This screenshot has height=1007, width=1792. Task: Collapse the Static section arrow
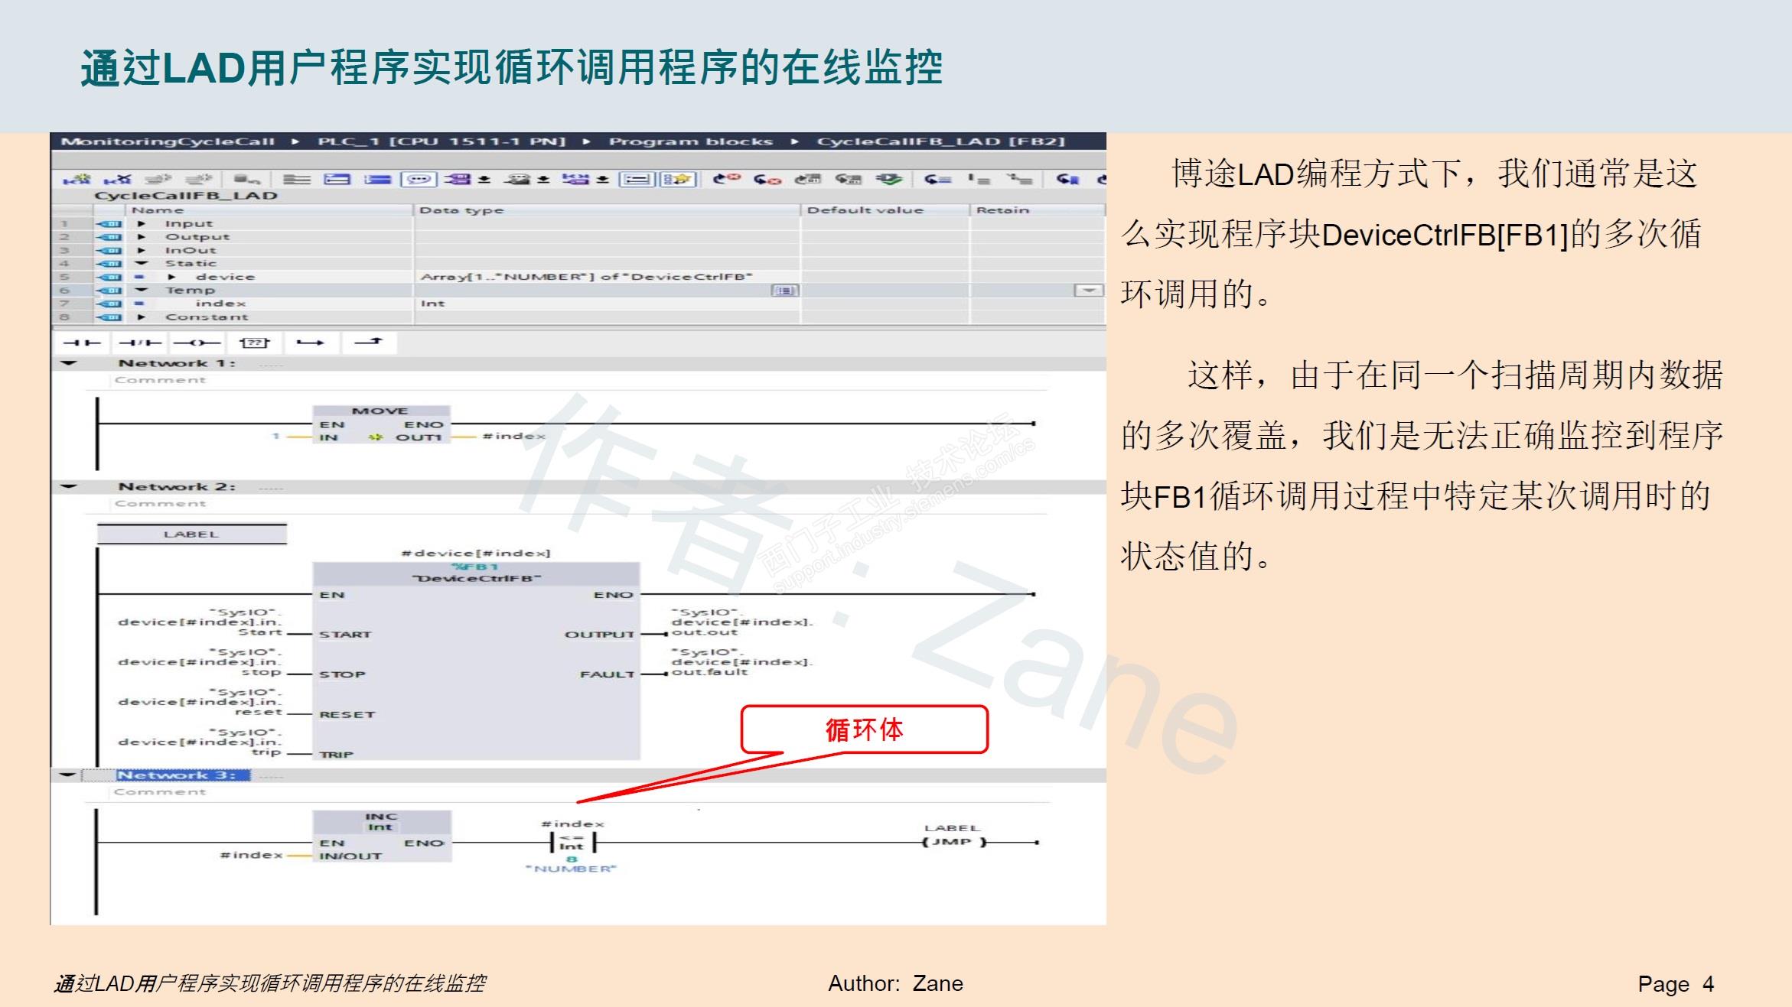pos(142,263)
